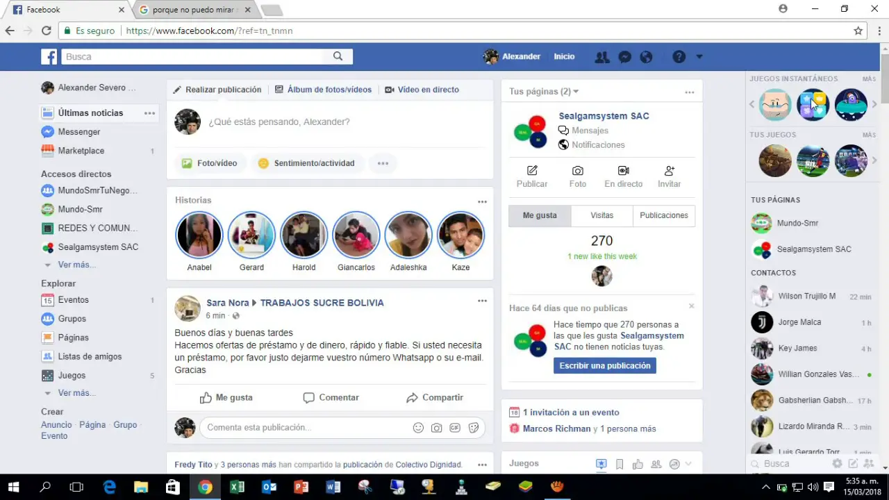Open Excel from taskbar

coord(237,487)
